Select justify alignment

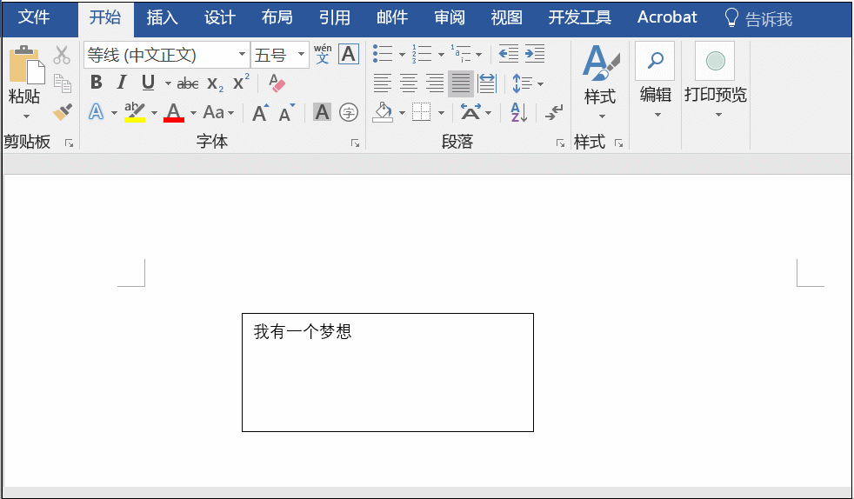tap(461, 83)
